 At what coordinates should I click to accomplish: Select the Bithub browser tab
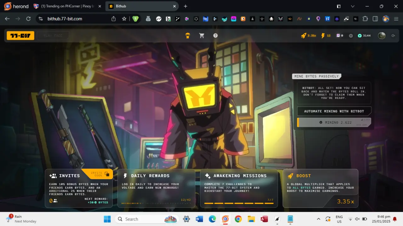click(x=142, y=6)
